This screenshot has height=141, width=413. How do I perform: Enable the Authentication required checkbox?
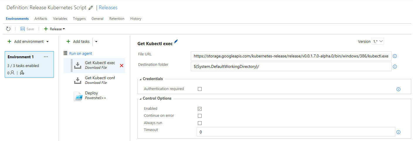pos(200,89)
